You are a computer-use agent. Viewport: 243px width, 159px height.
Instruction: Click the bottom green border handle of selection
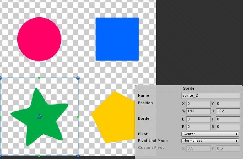[39, 156]
